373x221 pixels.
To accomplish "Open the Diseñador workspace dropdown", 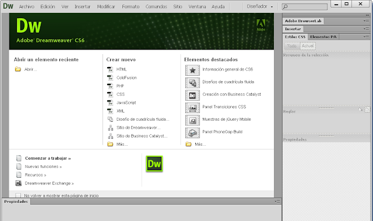I will 260,6.
